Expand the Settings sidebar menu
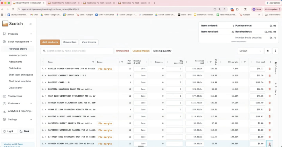 17,119
